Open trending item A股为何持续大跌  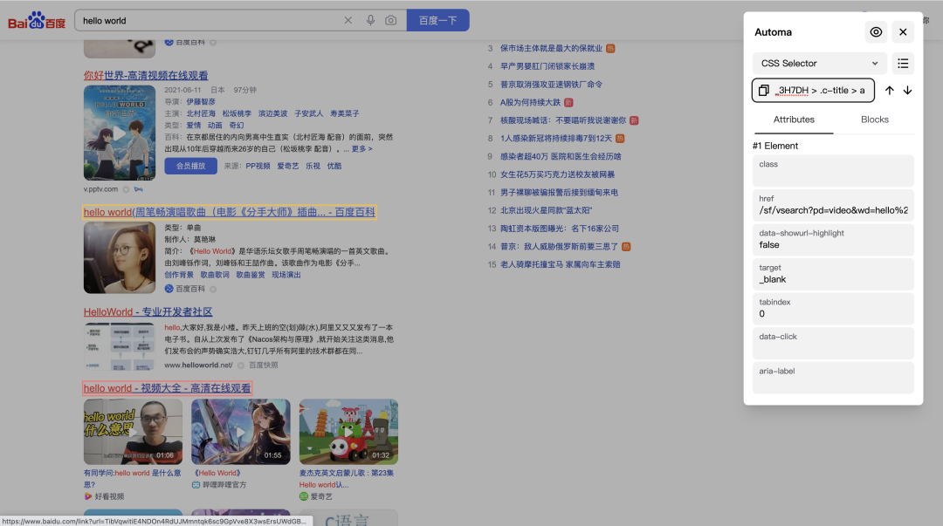click(x=530, y=102)
